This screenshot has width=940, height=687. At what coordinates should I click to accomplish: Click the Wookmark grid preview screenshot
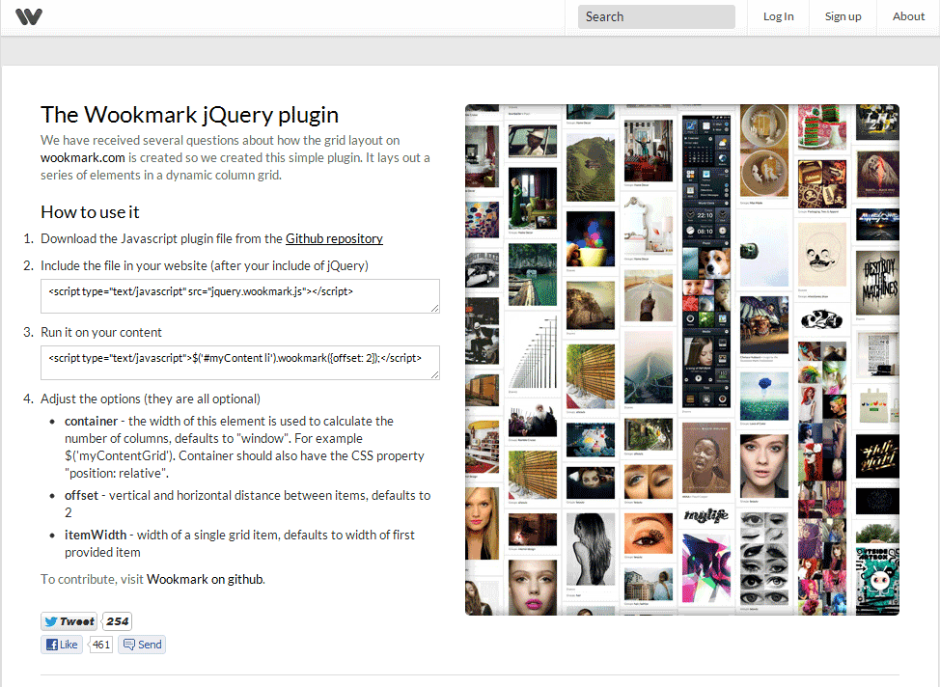pyautogui.click(x=682, y=360)
